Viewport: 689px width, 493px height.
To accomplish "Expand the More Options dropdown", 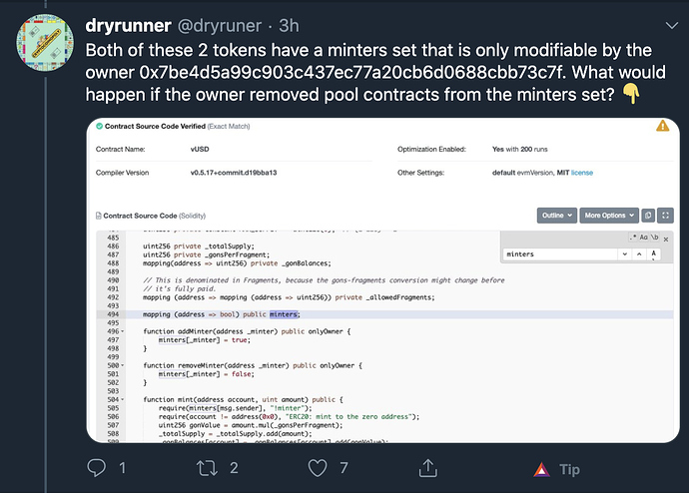I will click(x=608, y=215).
